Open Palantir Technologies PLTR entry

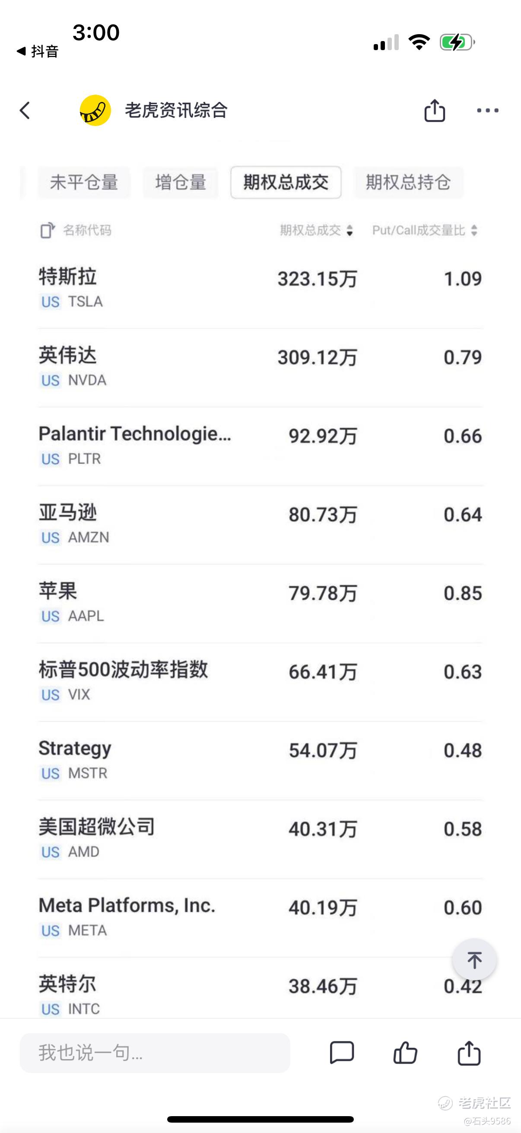260,446
